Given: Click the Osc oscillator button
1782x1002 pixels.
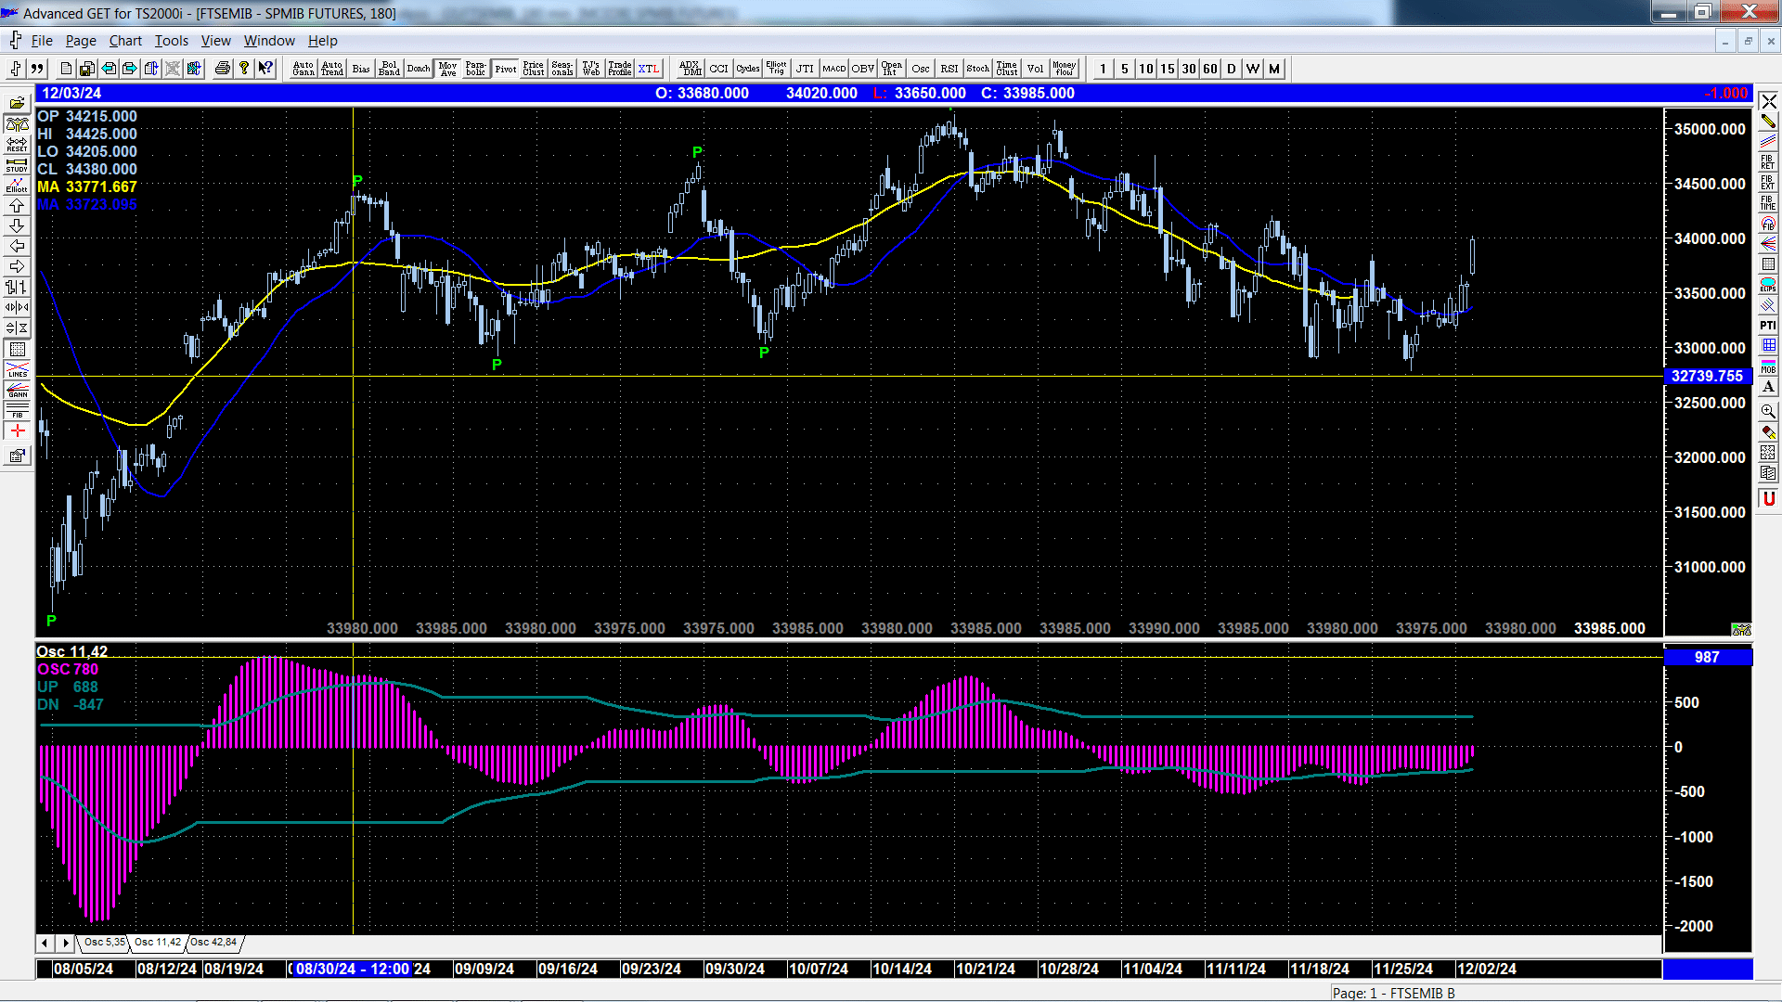Looking at the screenshot, I should [x=921, y=69].
